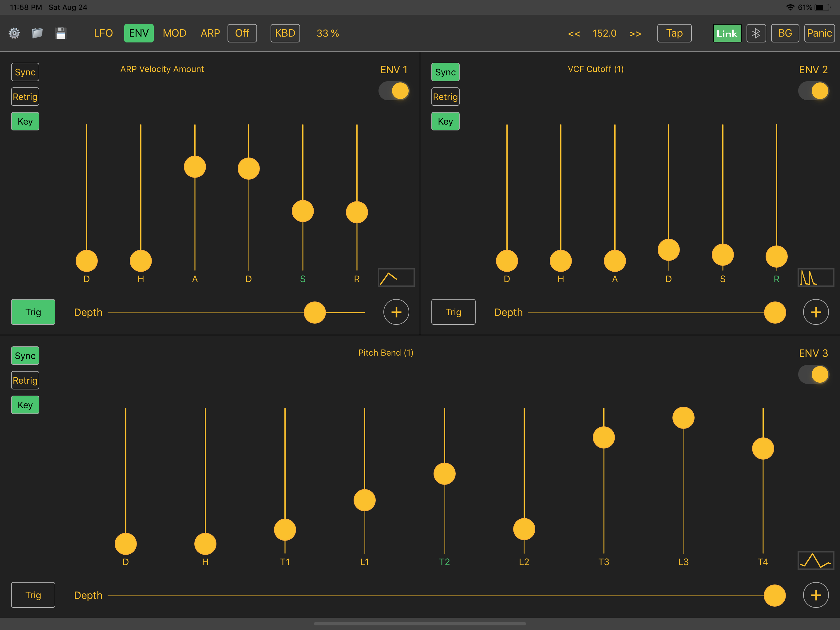The width and height of the screenshot is (840, 630).
Task: Save preset with floppy disk icon
Action: pyautogui.click(x=61, y=34)
